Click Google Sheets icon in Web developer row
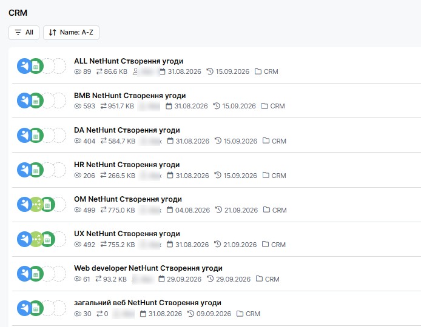Image resolution: width=421 pixels, height=327 pixels. click(36, 273)
